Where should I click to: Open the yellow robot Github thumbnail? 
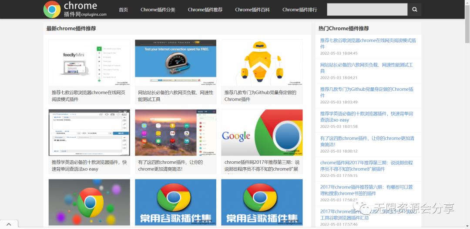[x=262, y=63]
